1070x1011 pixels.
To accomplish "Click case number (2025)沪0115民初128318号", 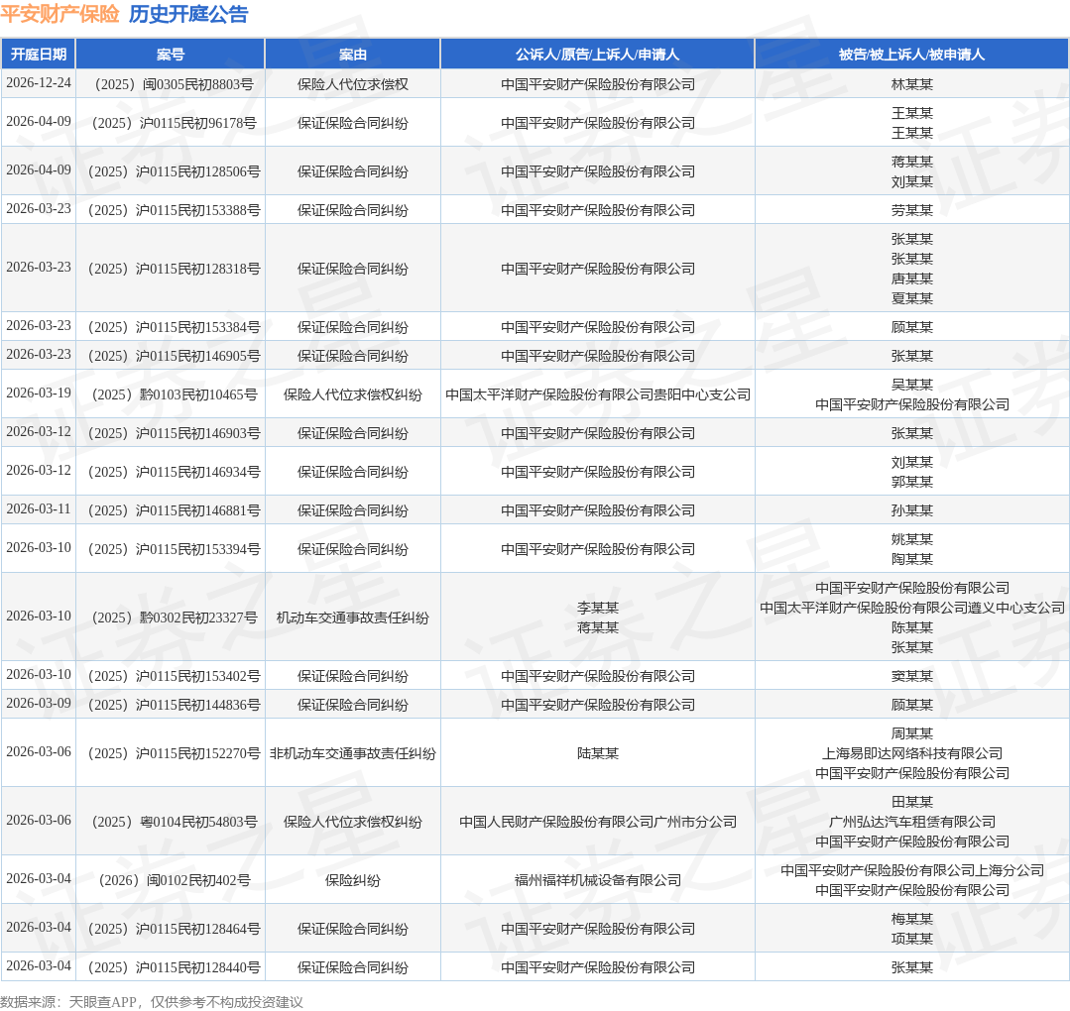I will [x=170, y=269].
